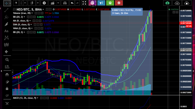Open EMA (9, close, 0) settings gear
This screenshot has width=195, height=109.
[x=38, y=25]
